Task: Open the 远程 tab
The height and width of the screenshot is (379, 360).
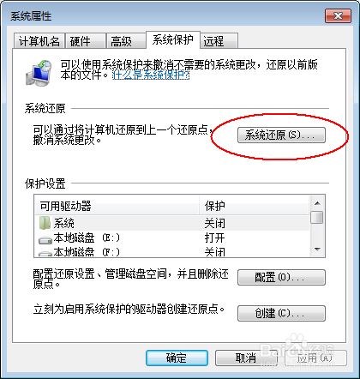Action: tap(219, 41)
